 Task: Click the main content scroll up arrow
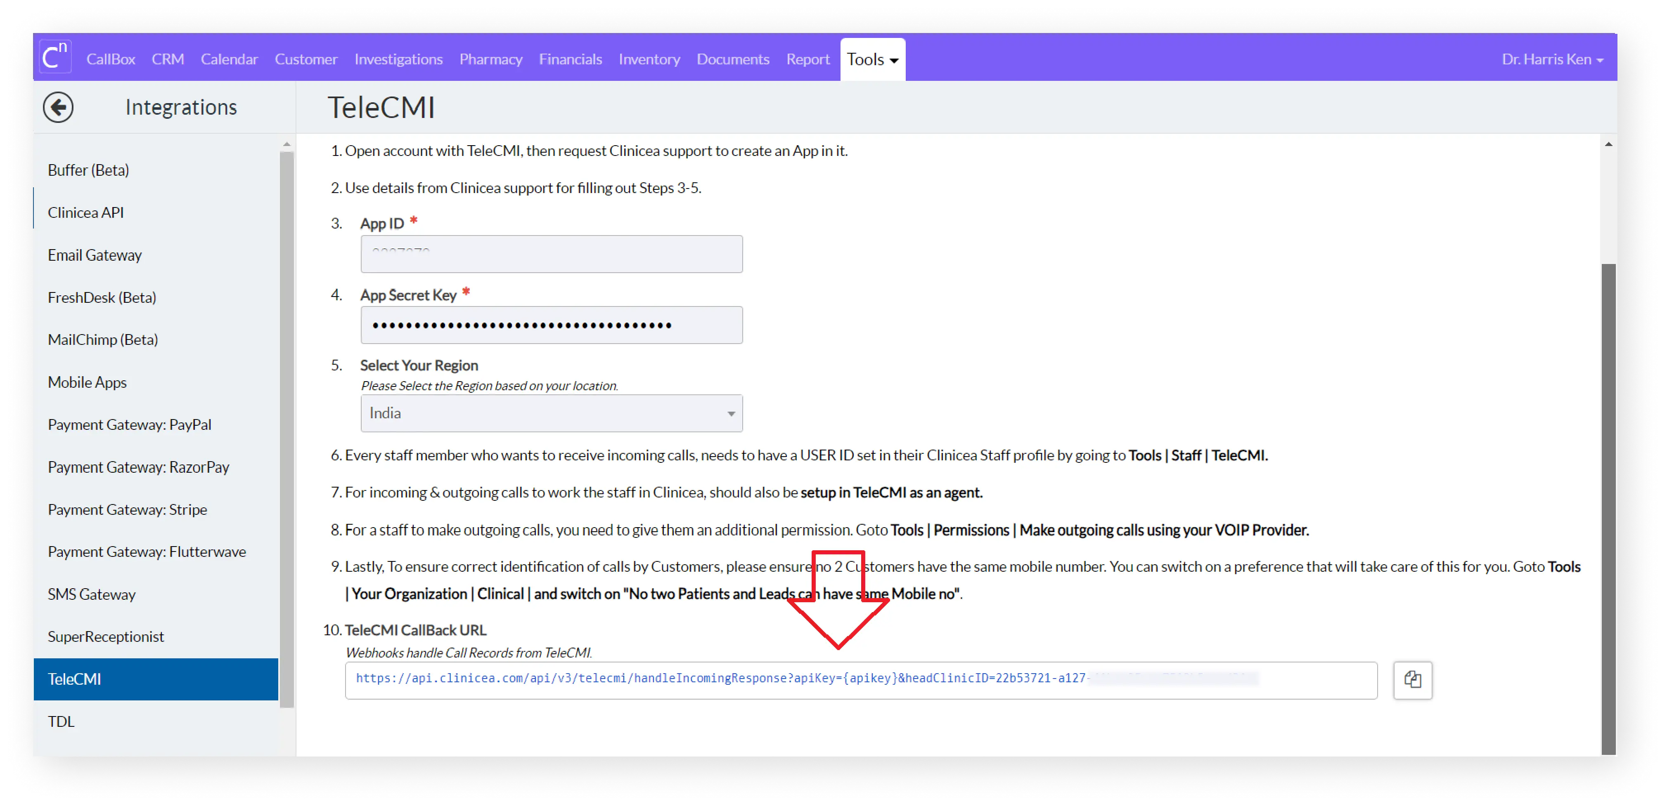point(1608,144)
